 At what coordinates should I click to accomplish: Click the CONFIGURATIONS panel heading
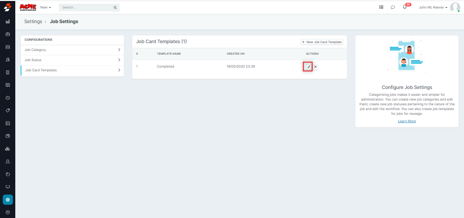[x=38, y=40]
